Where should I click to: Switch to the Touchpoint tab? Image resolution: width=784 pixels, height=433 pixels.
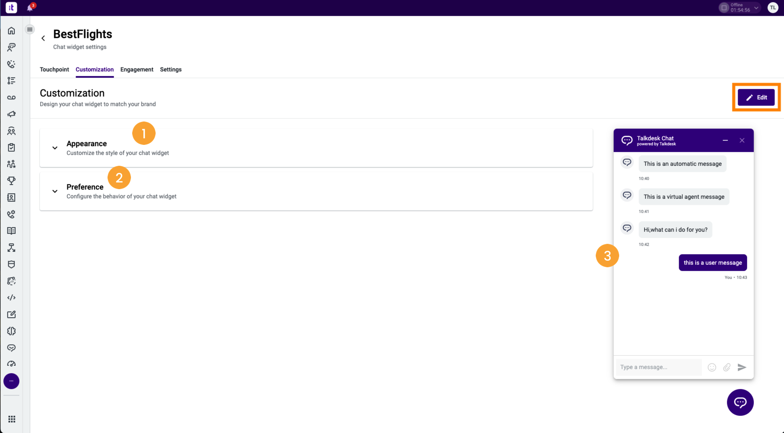tap(54, 69)
